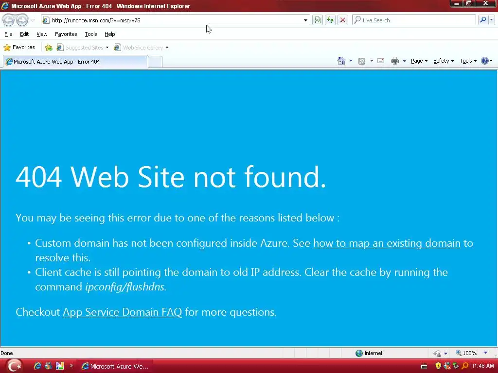
Task: Expand the zoom level dropdown arrow
Action: tap(485, 353)
